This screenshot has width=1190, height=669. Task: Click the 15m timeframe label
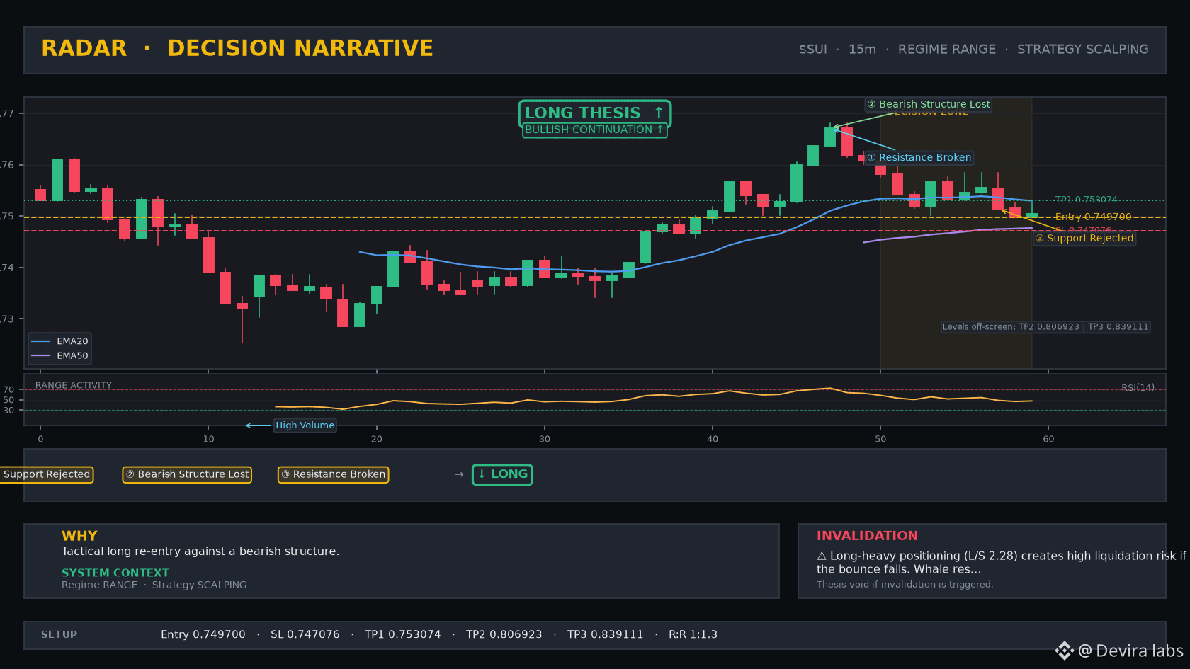[862, 50]
